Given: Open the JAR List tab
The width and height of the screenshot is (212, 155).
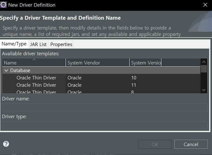Looking at the screenshot, I should 38,44.
